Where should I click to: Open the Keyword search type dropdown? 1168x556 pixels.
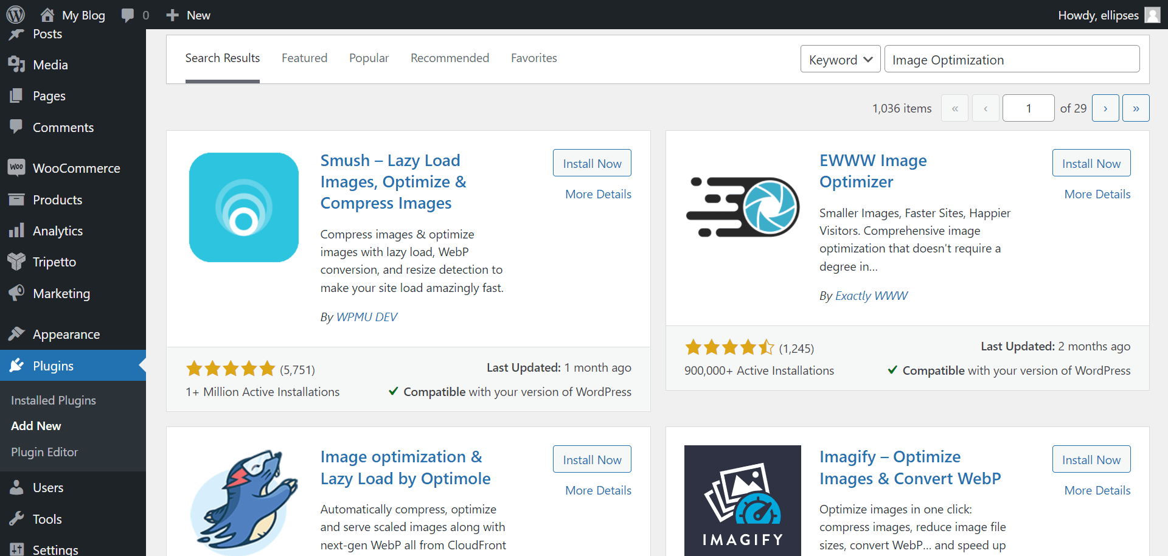[840, 60]
